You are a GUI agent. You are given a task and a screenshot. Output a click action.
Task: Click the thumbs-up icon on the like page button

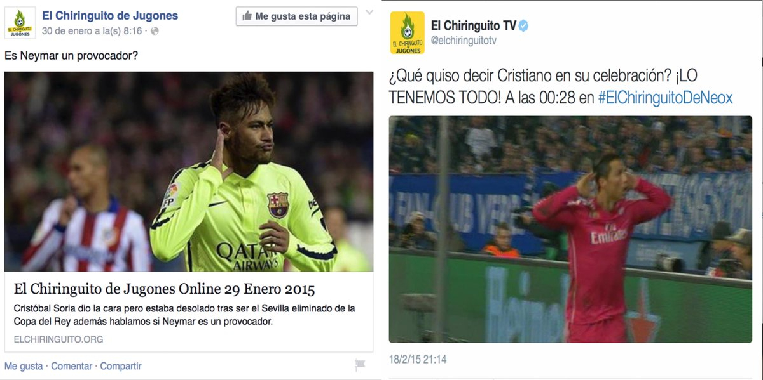click(247, 16)
